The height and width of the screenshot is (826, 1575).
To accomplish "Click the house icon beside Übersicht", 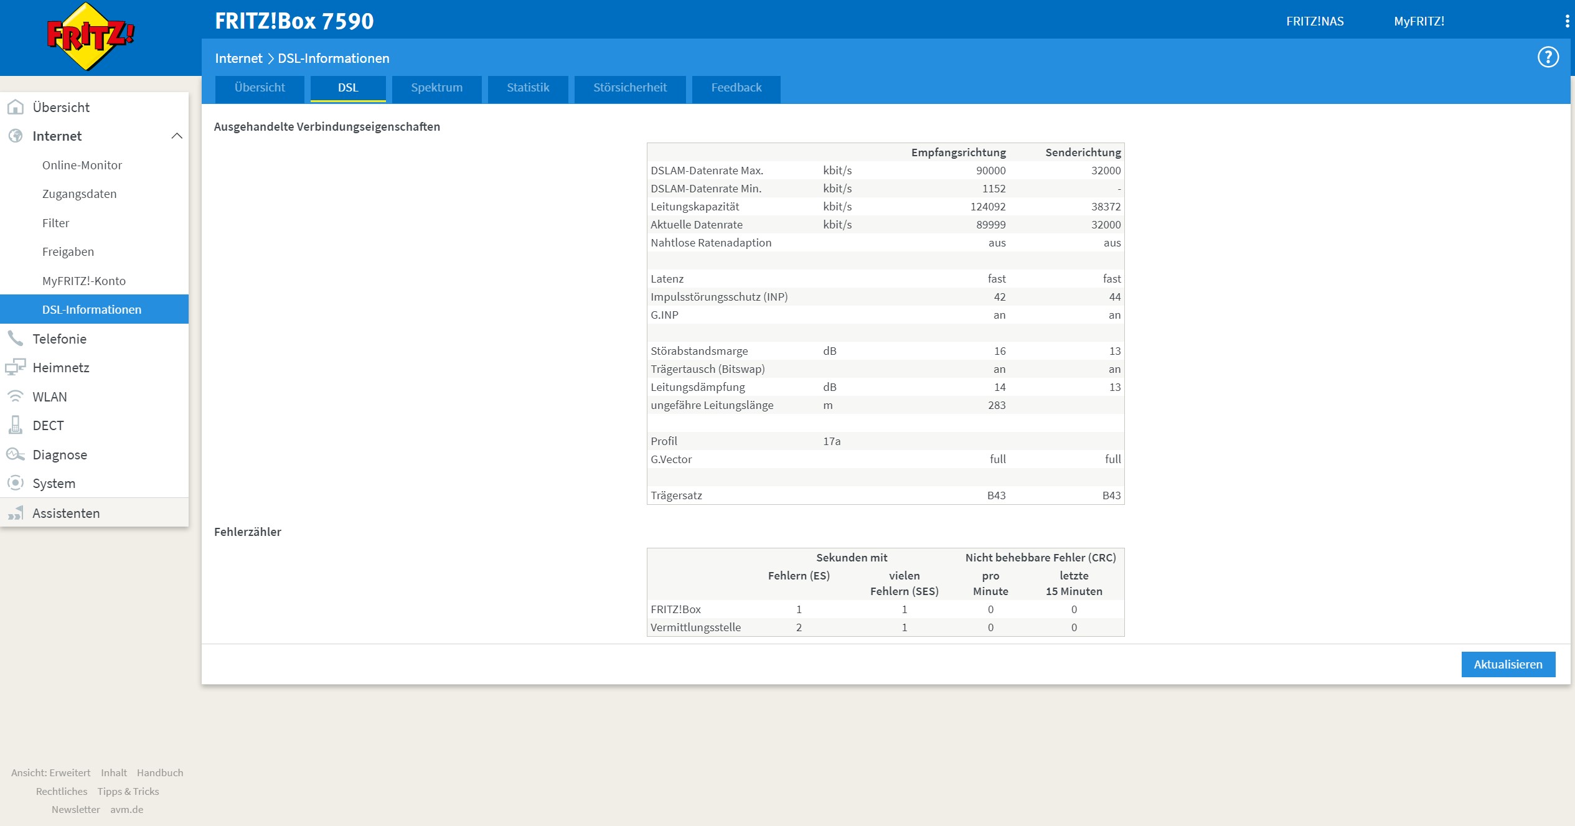I will pos(16,107).
